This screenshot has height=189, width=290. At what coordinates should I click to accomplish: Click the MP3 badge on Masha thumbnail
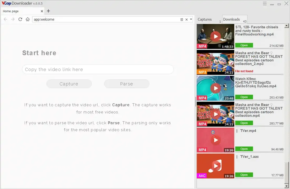tap(202, 72)
